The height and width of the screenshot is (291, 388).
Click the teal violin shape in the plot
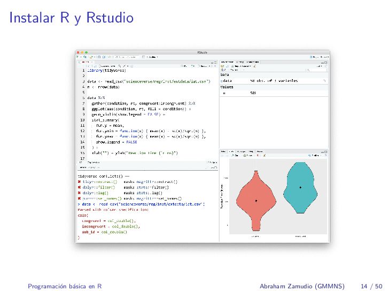coord(300,187)
